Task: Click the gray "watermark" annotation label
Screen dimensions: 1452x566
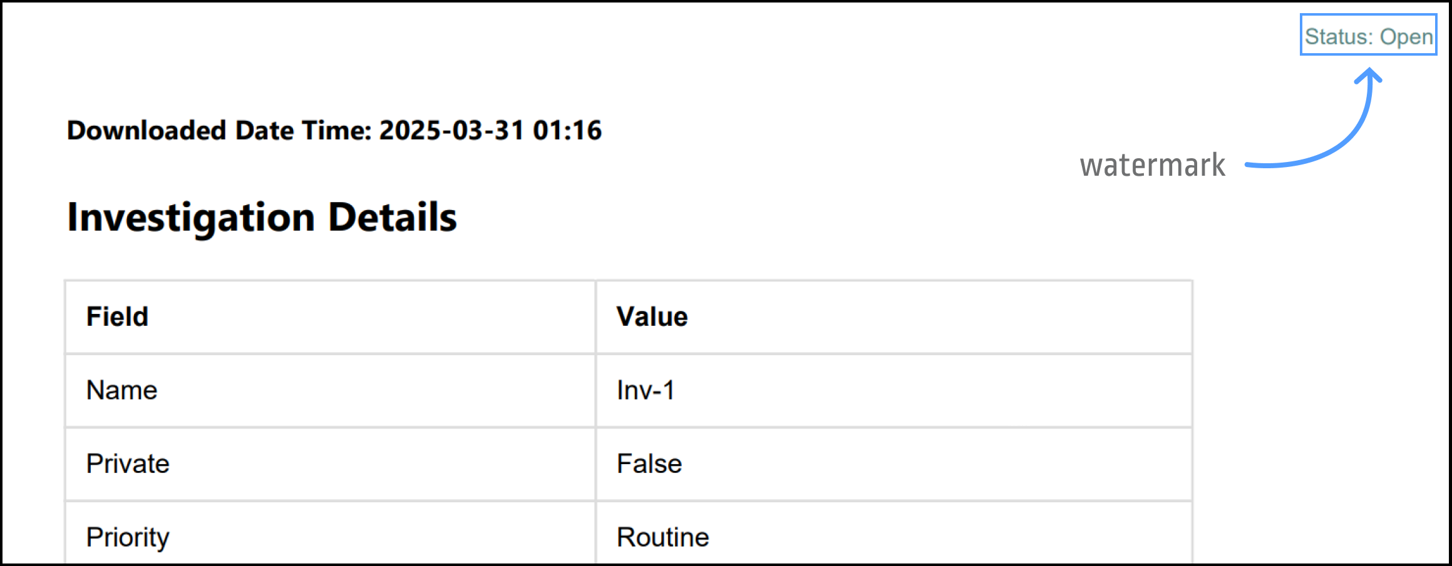Action: pos(1152,166)
